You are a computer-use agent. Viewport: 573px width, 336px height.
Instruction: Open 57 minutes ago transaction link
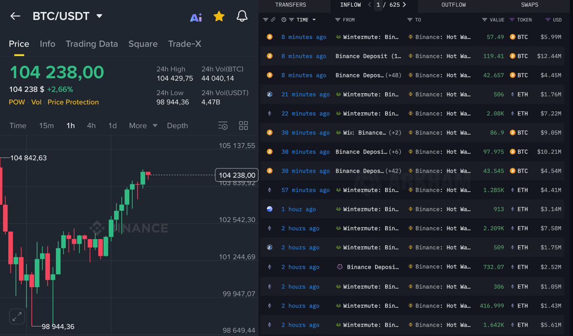coord(306,190)
